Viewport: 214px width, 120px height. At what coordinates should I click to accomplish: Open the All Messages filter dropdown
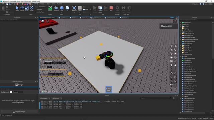45,98
